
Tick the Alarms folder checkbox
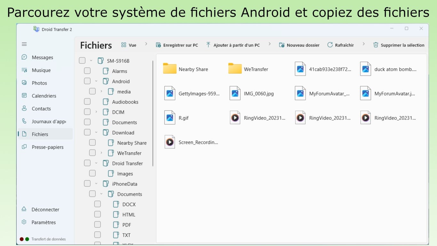point(87,71)
